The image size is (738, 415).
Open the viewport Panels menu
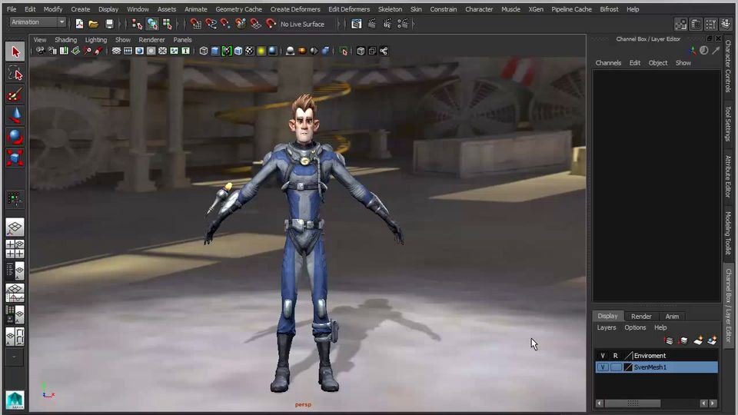[x=182, y=40]
